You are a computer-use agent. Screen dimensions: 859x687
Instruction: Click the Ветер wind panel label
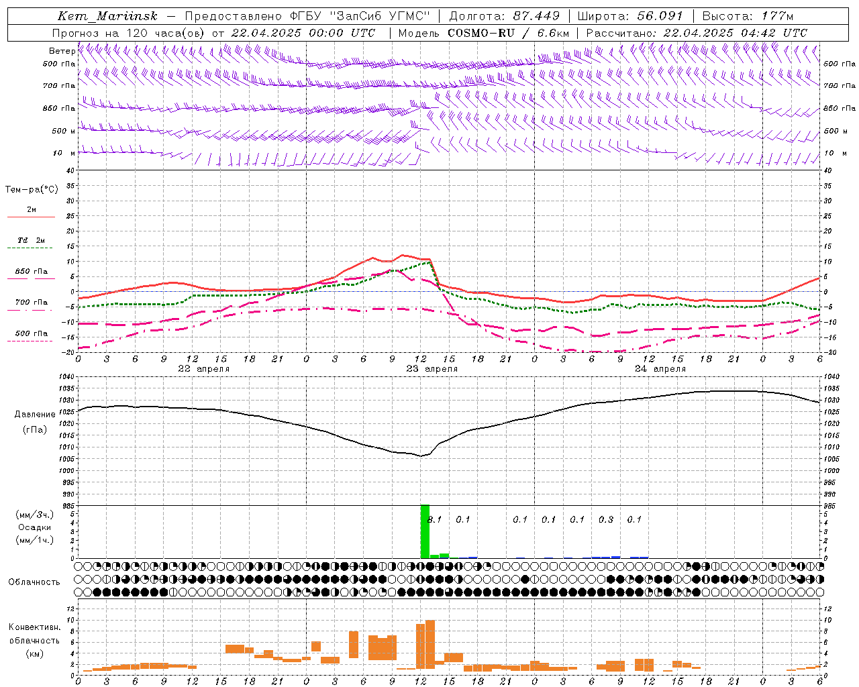point(62,51)
